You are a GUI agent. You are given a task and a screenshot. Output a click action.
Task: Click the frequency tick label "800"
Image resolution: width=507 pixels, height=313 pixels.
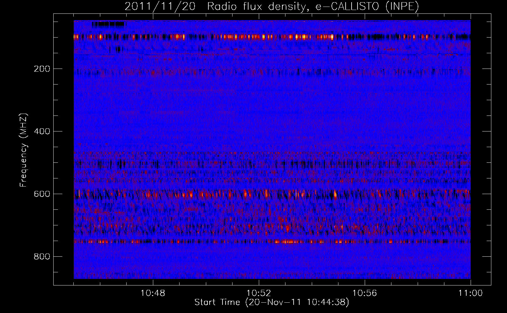[x=42, y=257]
